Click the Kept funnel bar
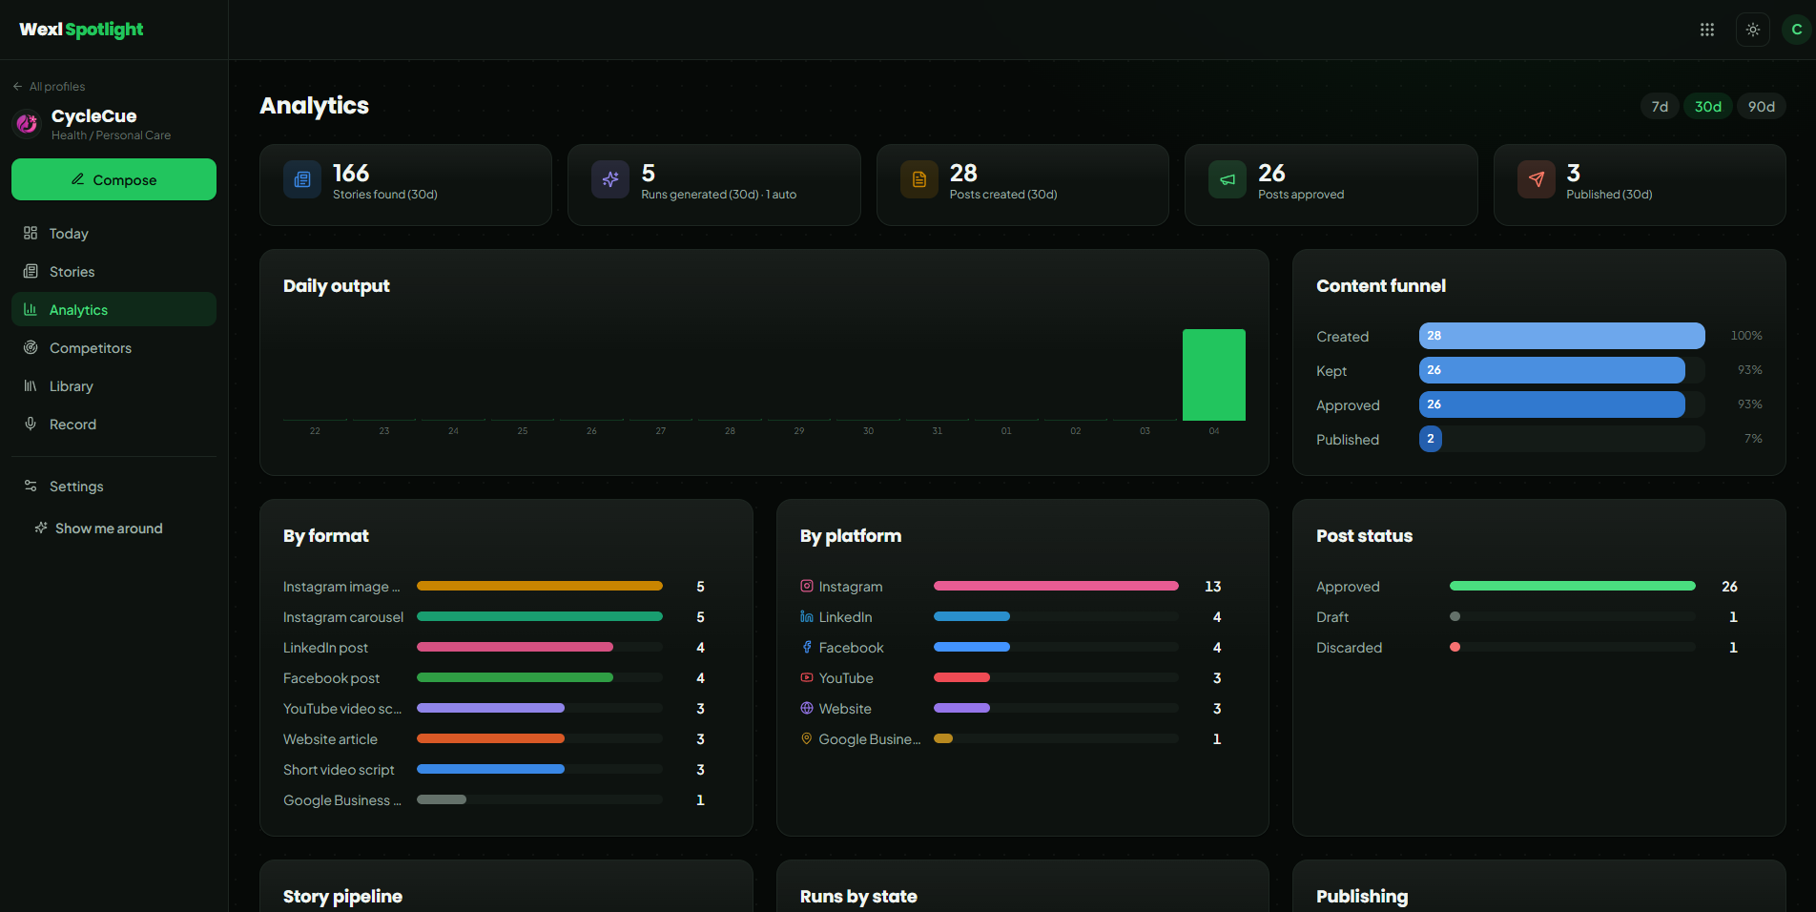The image size is (1816, 912). 1552,370
